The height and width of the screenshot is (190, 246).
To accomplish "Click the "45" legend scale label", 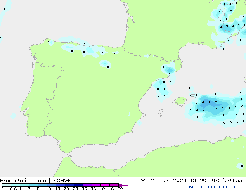I will [111, 188].
